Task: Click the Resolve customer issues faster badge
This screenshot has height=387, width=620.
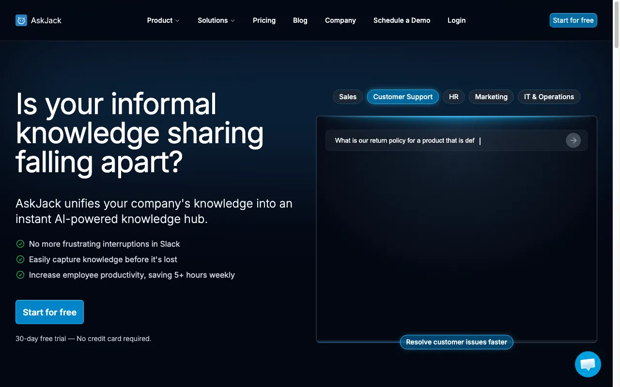Action: point(457,342)
